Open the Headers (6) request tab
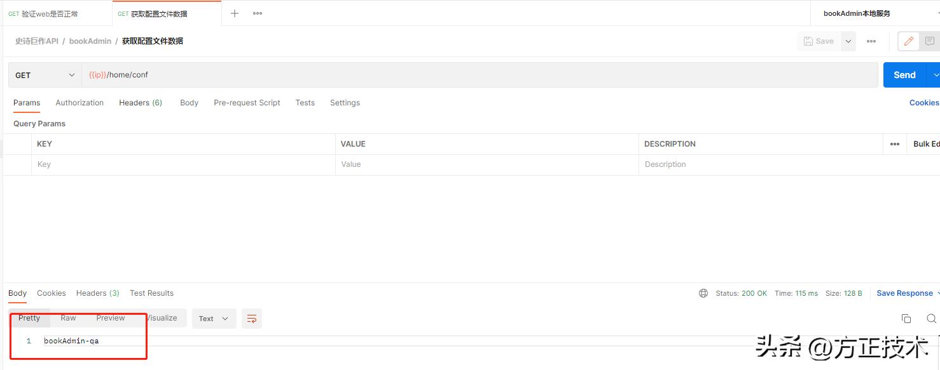 pyautogui.click(x=141, y=103)
